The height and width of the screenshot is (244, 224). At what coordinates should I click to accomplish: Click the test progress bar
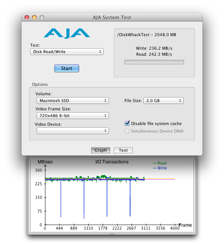[x=154, y=62]
